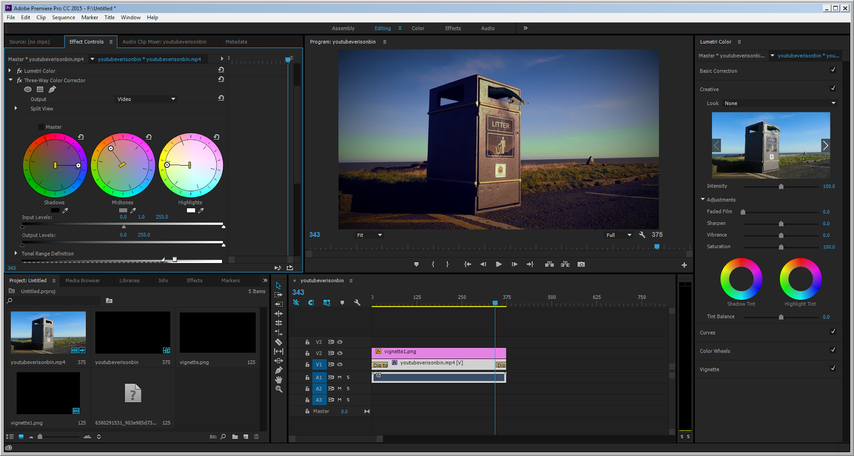Open the Look dropdown in Creative
This screenshot has width=854, height=456.
(x=779, y=103)
